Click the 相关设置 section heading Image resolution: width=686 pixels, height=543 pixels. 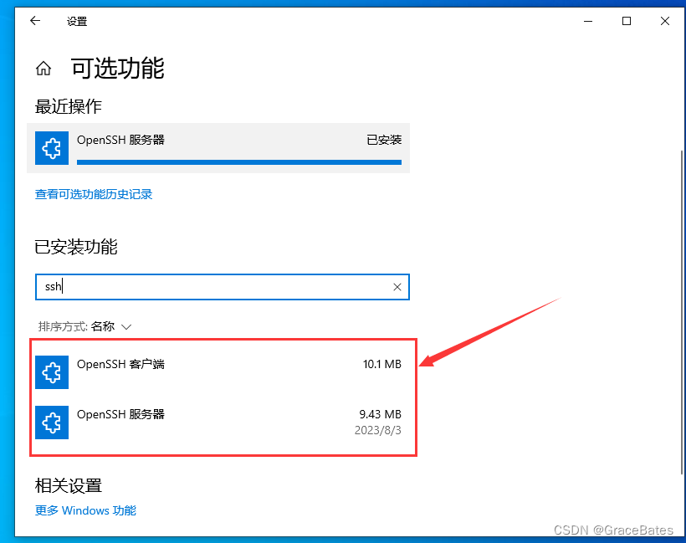[69, 485]
